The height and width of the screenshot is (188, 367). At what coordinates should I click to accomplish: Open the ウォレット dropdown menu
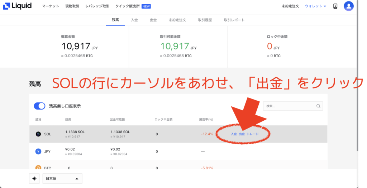315,6
